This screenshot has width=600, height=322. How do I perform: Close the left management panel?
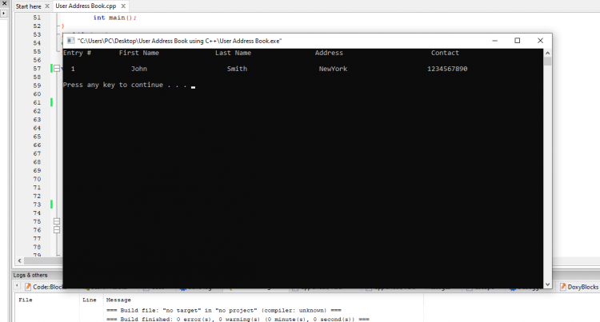[x=4, y=3]
